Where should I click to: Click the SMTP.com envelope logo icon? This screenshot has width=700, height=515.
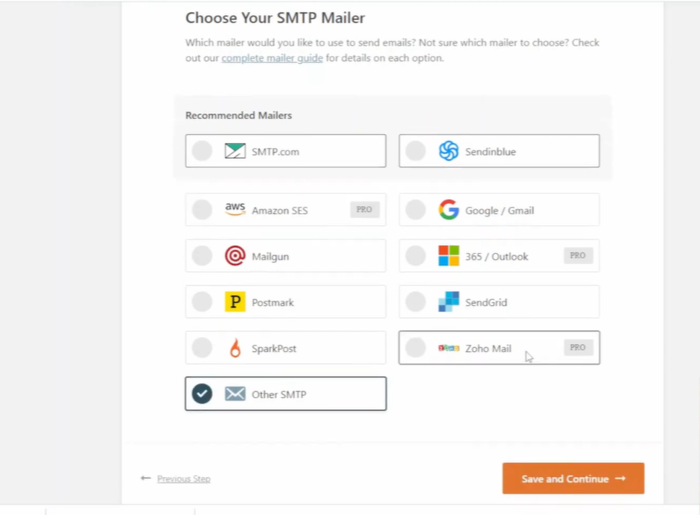[235, 151]
